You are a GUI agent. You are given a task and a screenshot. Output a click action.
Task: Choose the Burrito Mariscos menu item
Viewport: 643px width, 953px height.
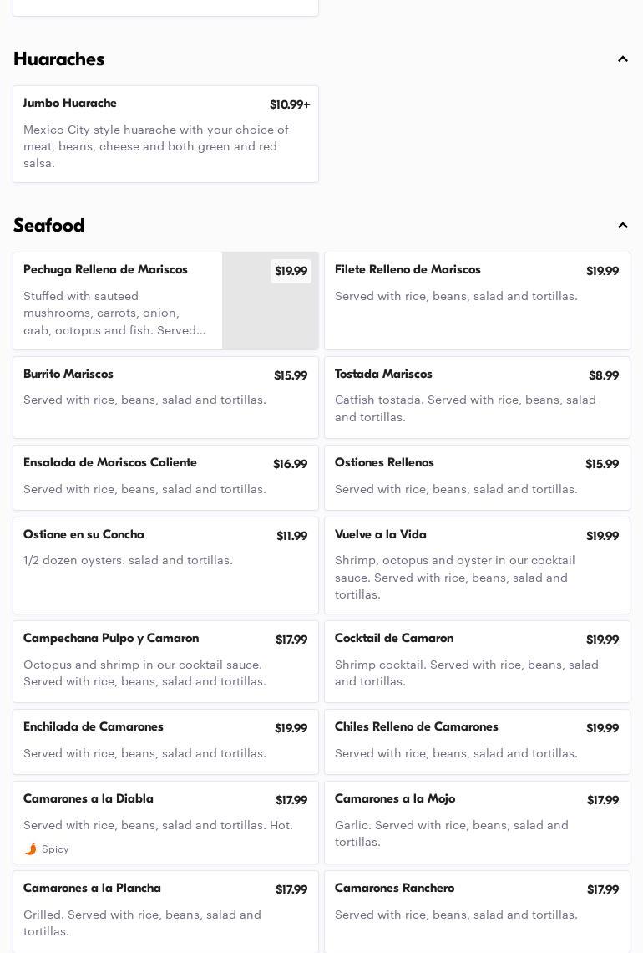(165, 397)
